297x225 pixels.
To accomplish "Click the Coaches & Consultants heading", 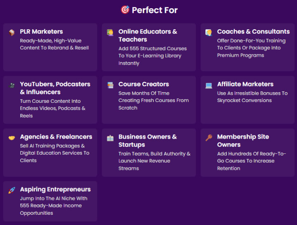I will pos(253,32).
